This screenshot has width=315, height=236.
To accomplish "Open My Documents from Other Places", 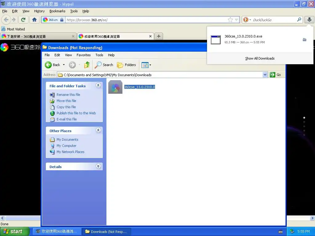I will point(67,140).
